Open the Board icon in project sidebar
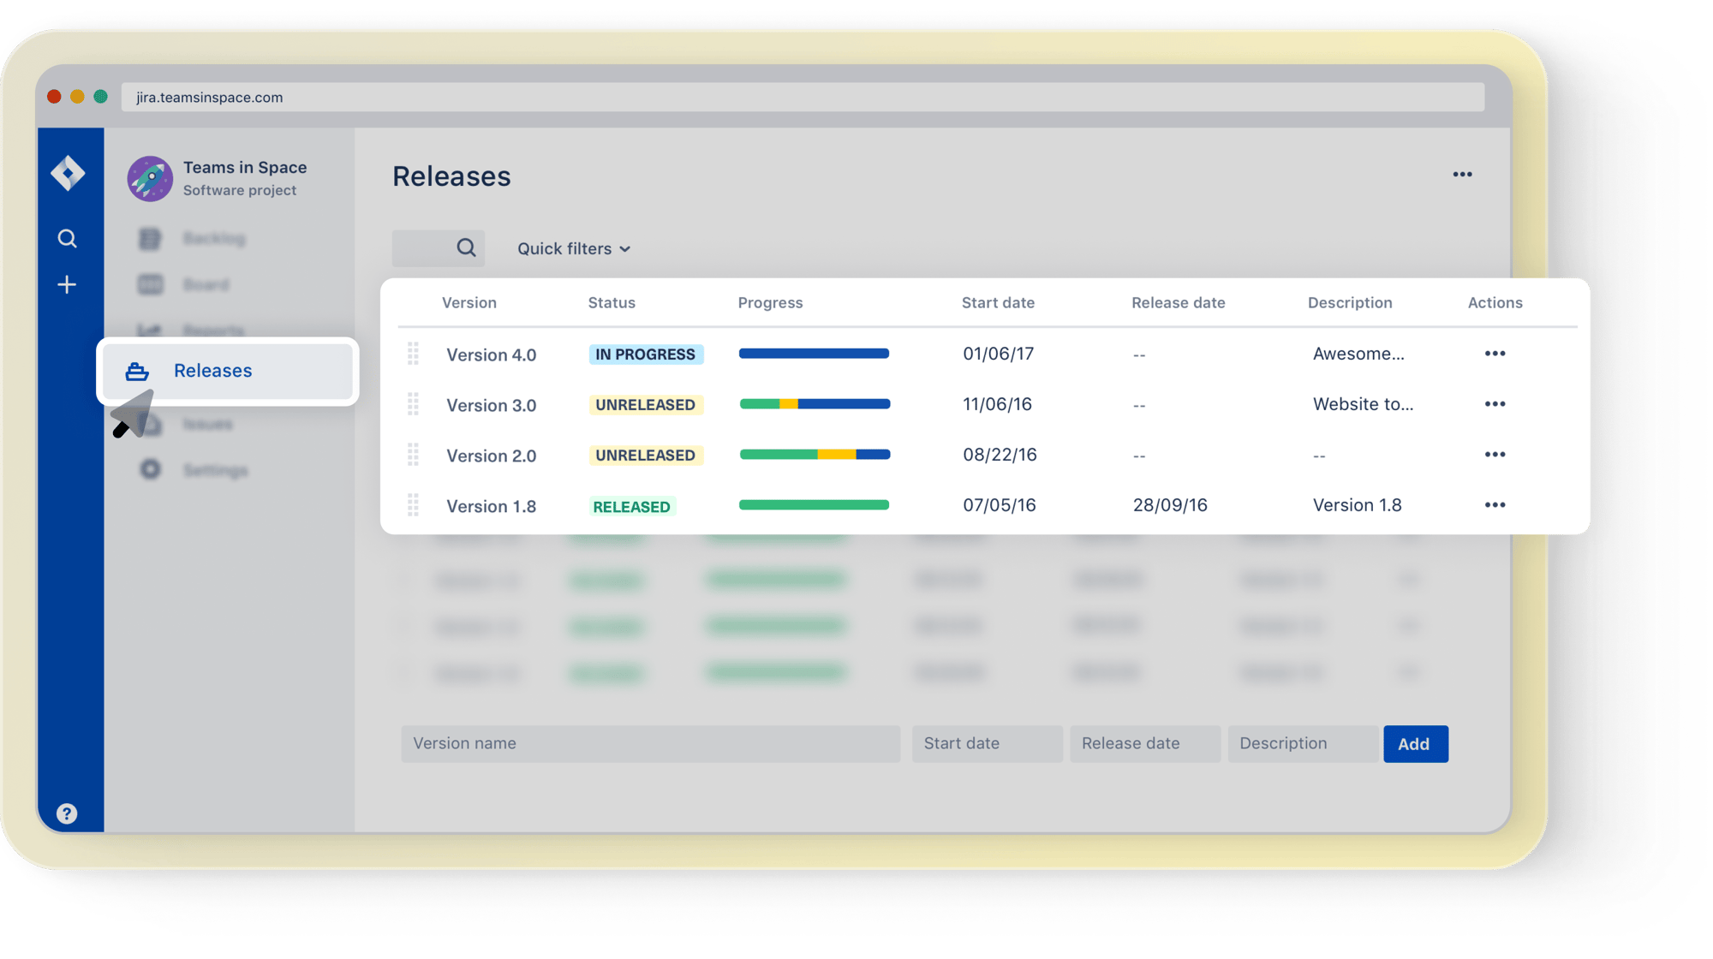The height and width of the screenshot is (959, 1713). [150, 284]
